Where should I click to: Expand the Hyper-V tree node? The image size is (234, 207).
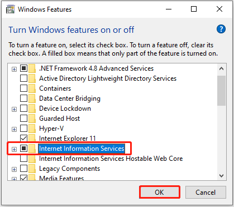coord(14,130)
